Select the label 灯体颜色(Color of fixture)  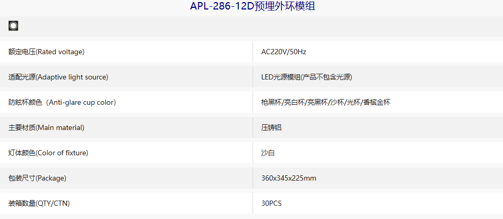coord(48,153)
